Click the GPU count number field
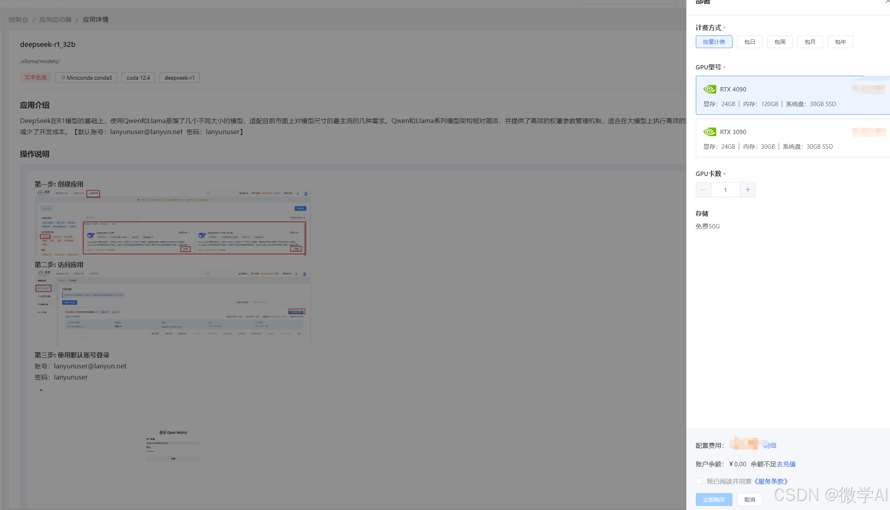The image size is (890, 510). [x=725, y=190]
